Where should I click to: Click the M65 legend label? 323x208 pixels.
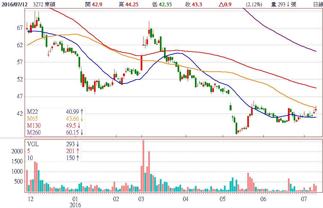coord(32,118)
